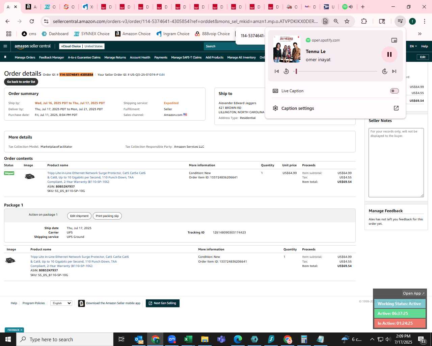Click Go back to order list
432x346 pixels.
coord(21,82)
